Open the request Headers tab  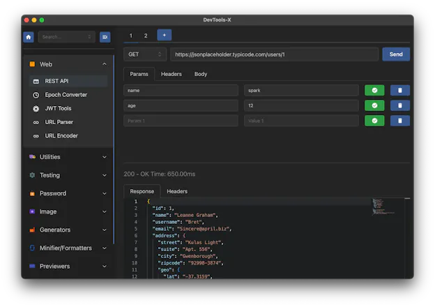point(171,74)
